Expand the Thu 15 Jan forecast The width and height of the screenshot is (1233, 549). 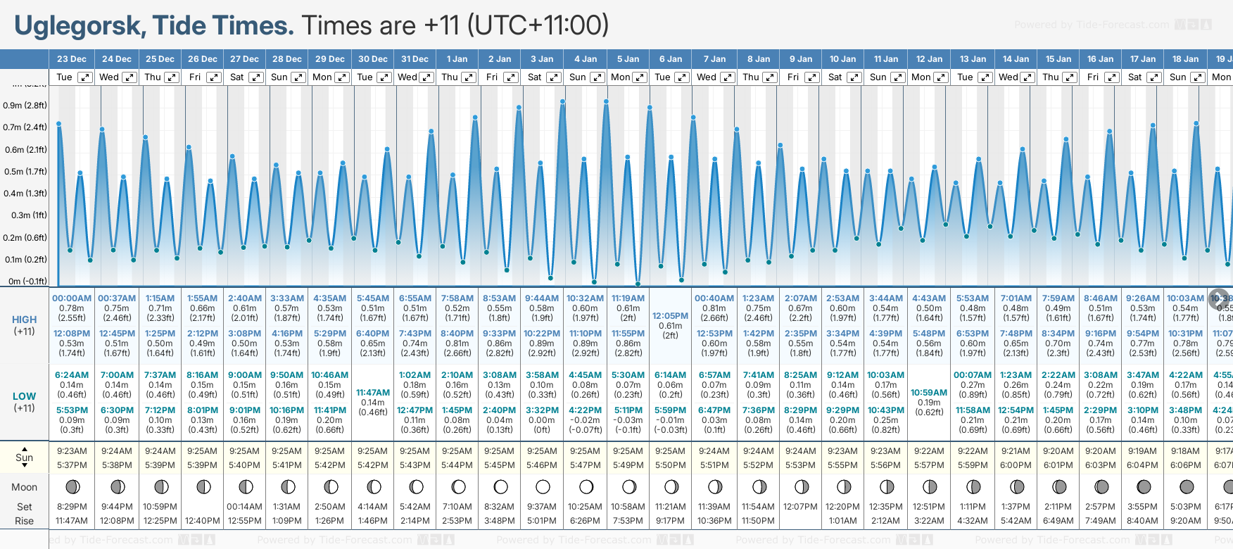pos(1070,77)
